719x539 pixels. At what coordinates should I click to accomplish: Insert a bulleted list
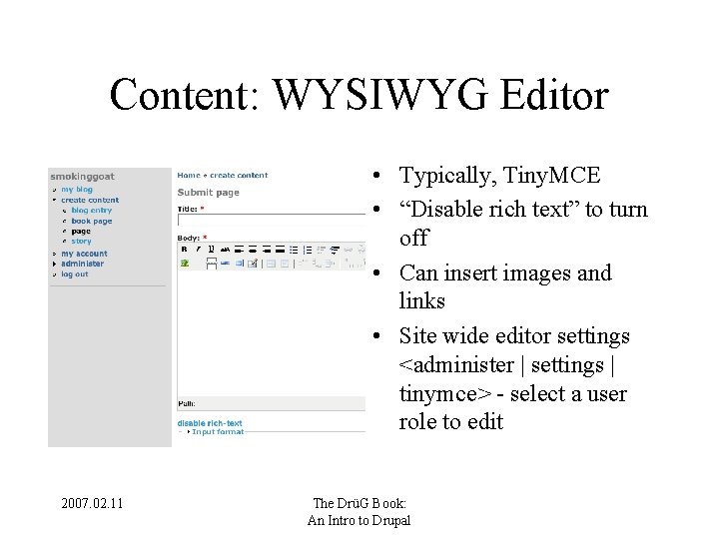tap(294, 250)
